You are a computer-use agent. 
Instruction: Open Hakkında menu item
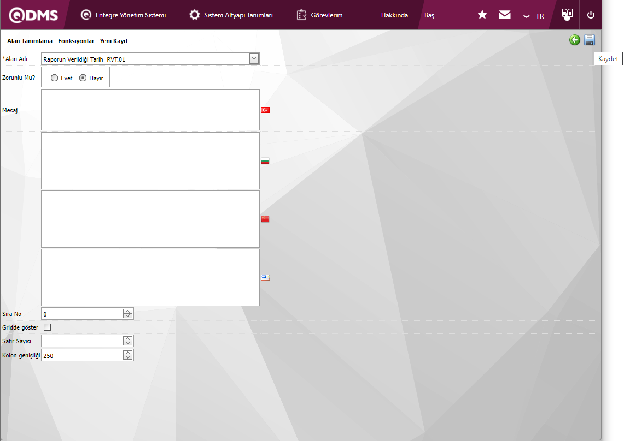click(394, 15)
